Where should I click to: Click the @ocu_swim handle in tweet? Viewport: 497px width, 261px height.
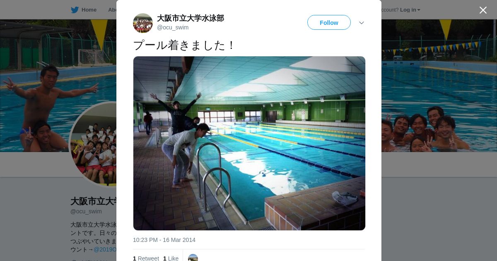tap(173, 27)
